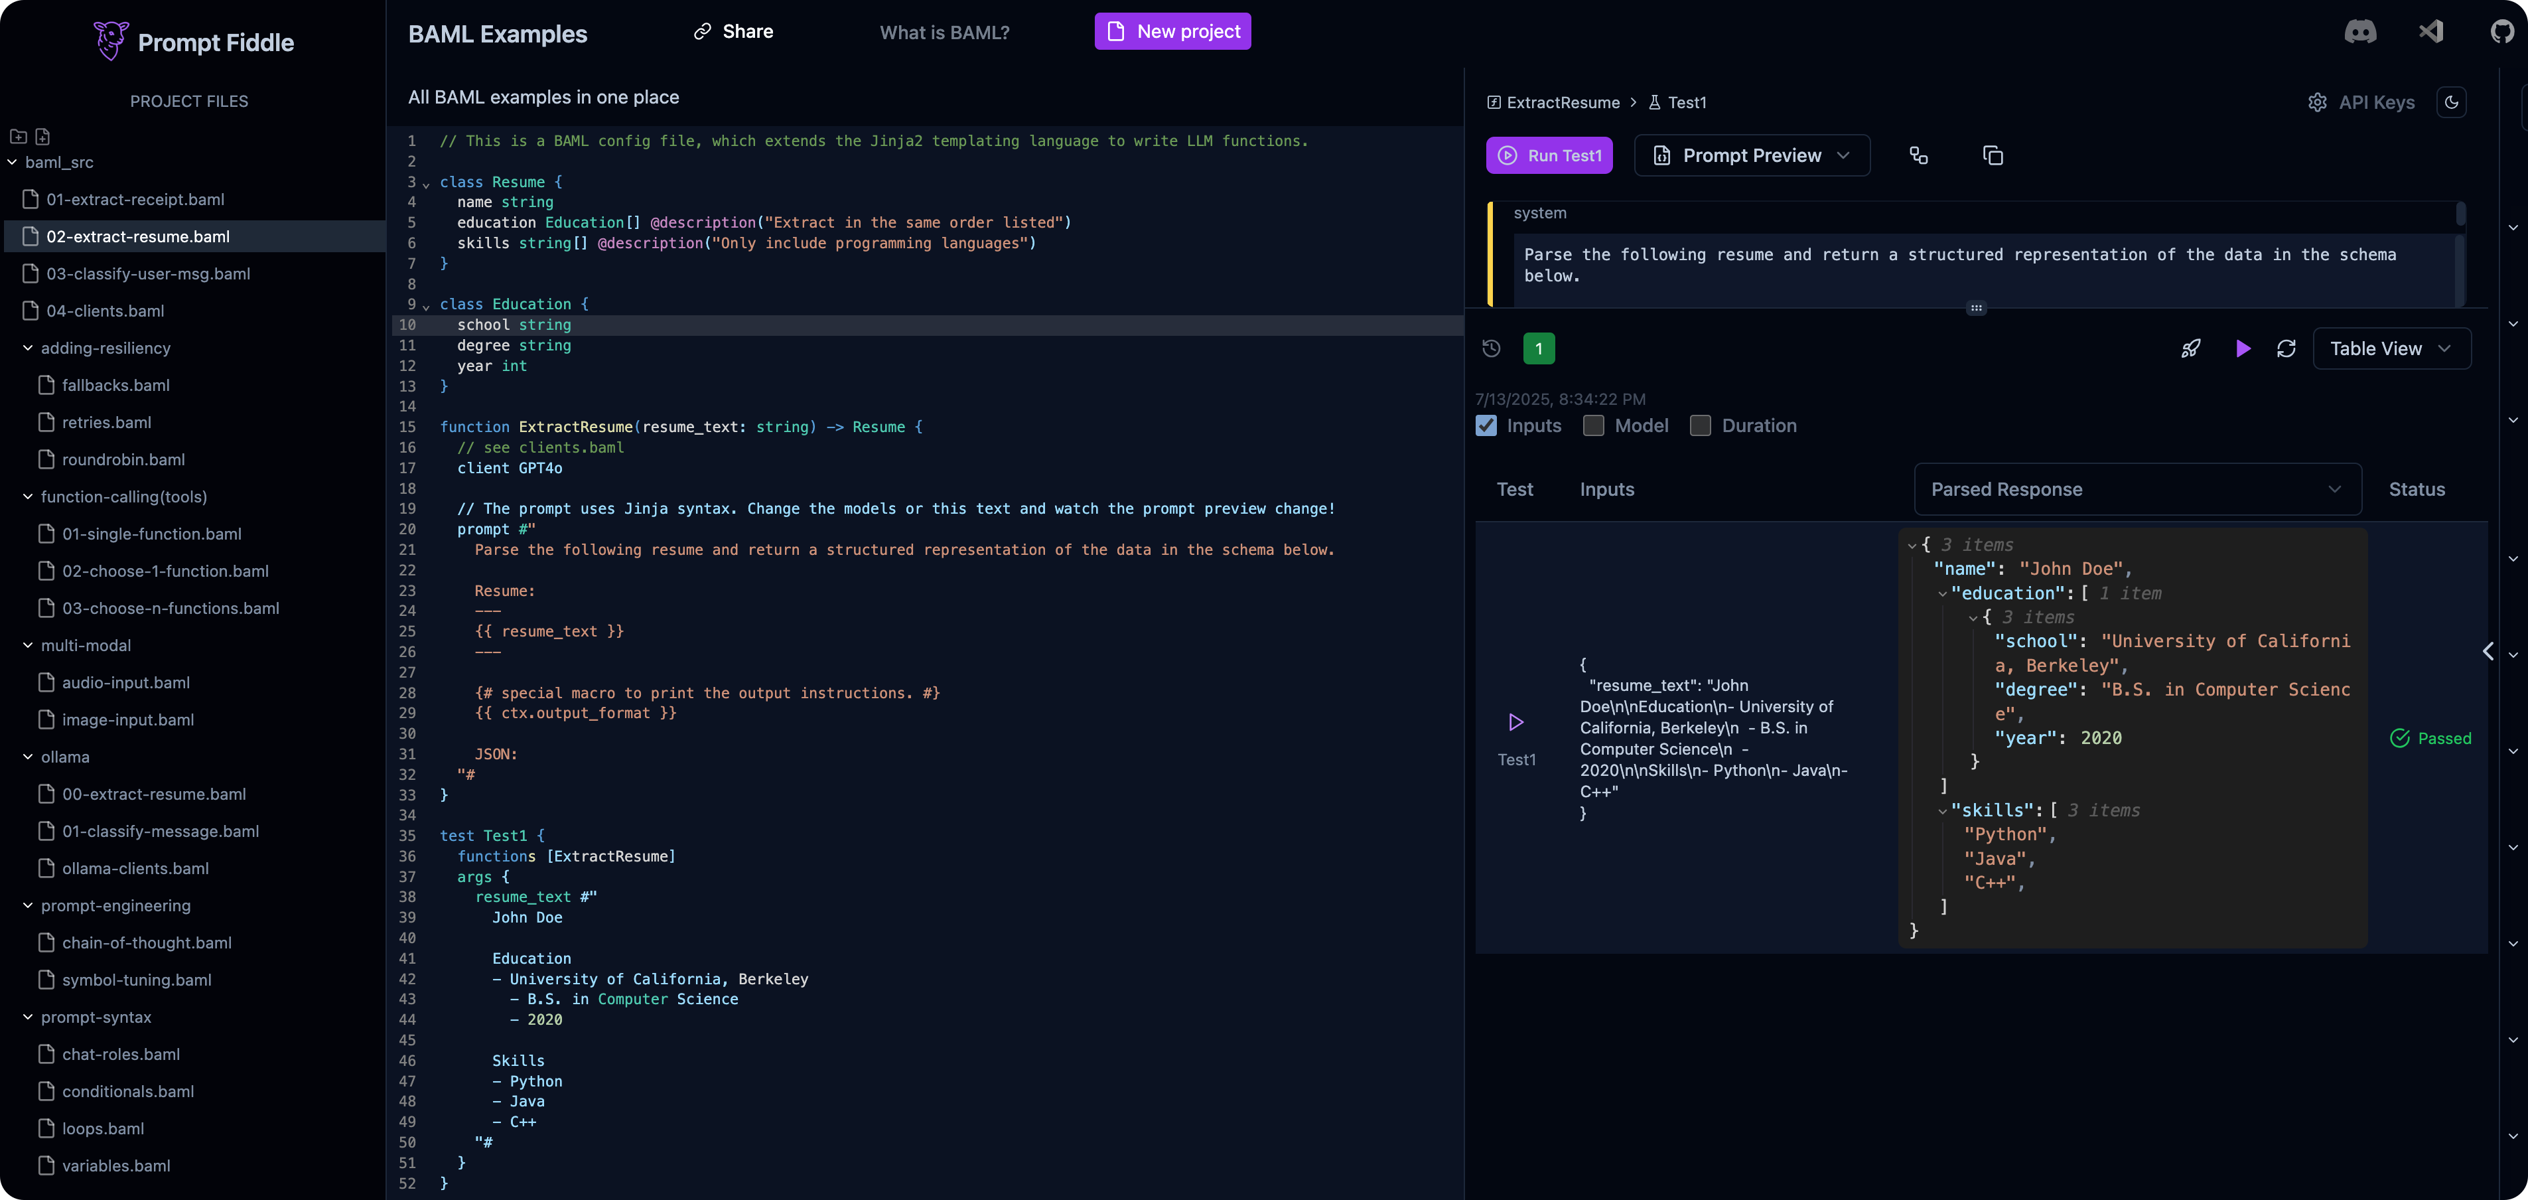Click the copy icon next to Prompt Preview
Viewport: 2528px width, 1200px height.
(x=1992, y=155)
